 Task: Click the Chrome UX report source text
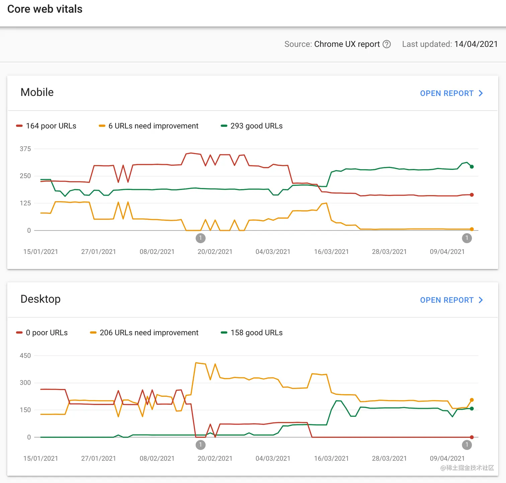click(347, 44)
